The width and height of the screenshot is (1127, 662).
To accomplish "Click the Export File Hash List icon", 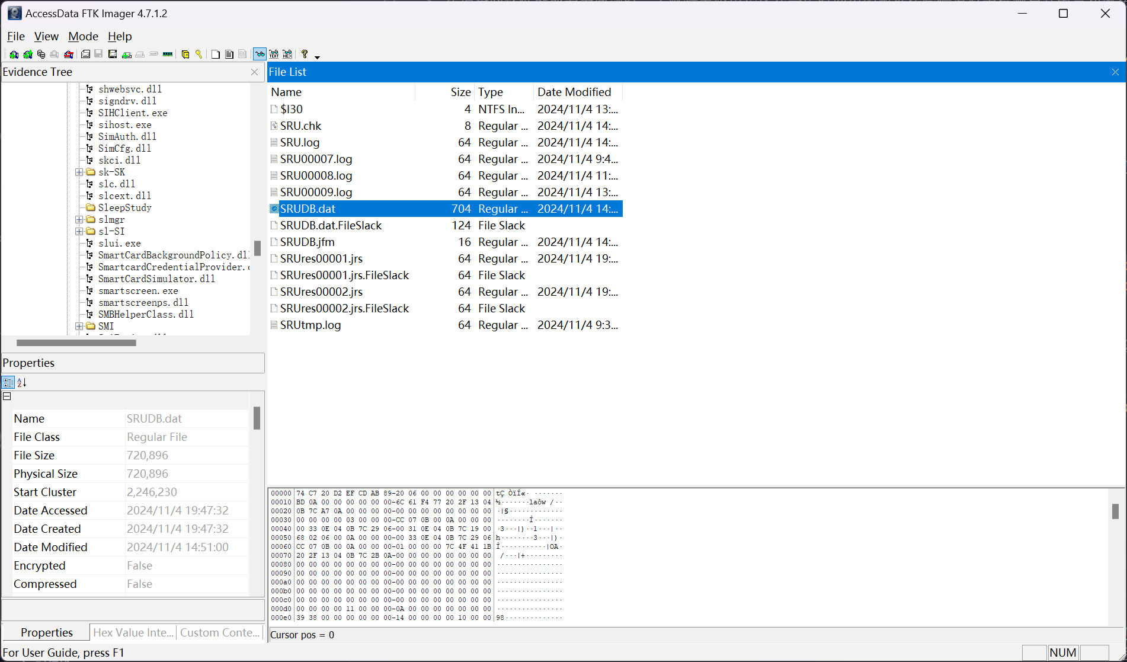I will tap(229, 55).
